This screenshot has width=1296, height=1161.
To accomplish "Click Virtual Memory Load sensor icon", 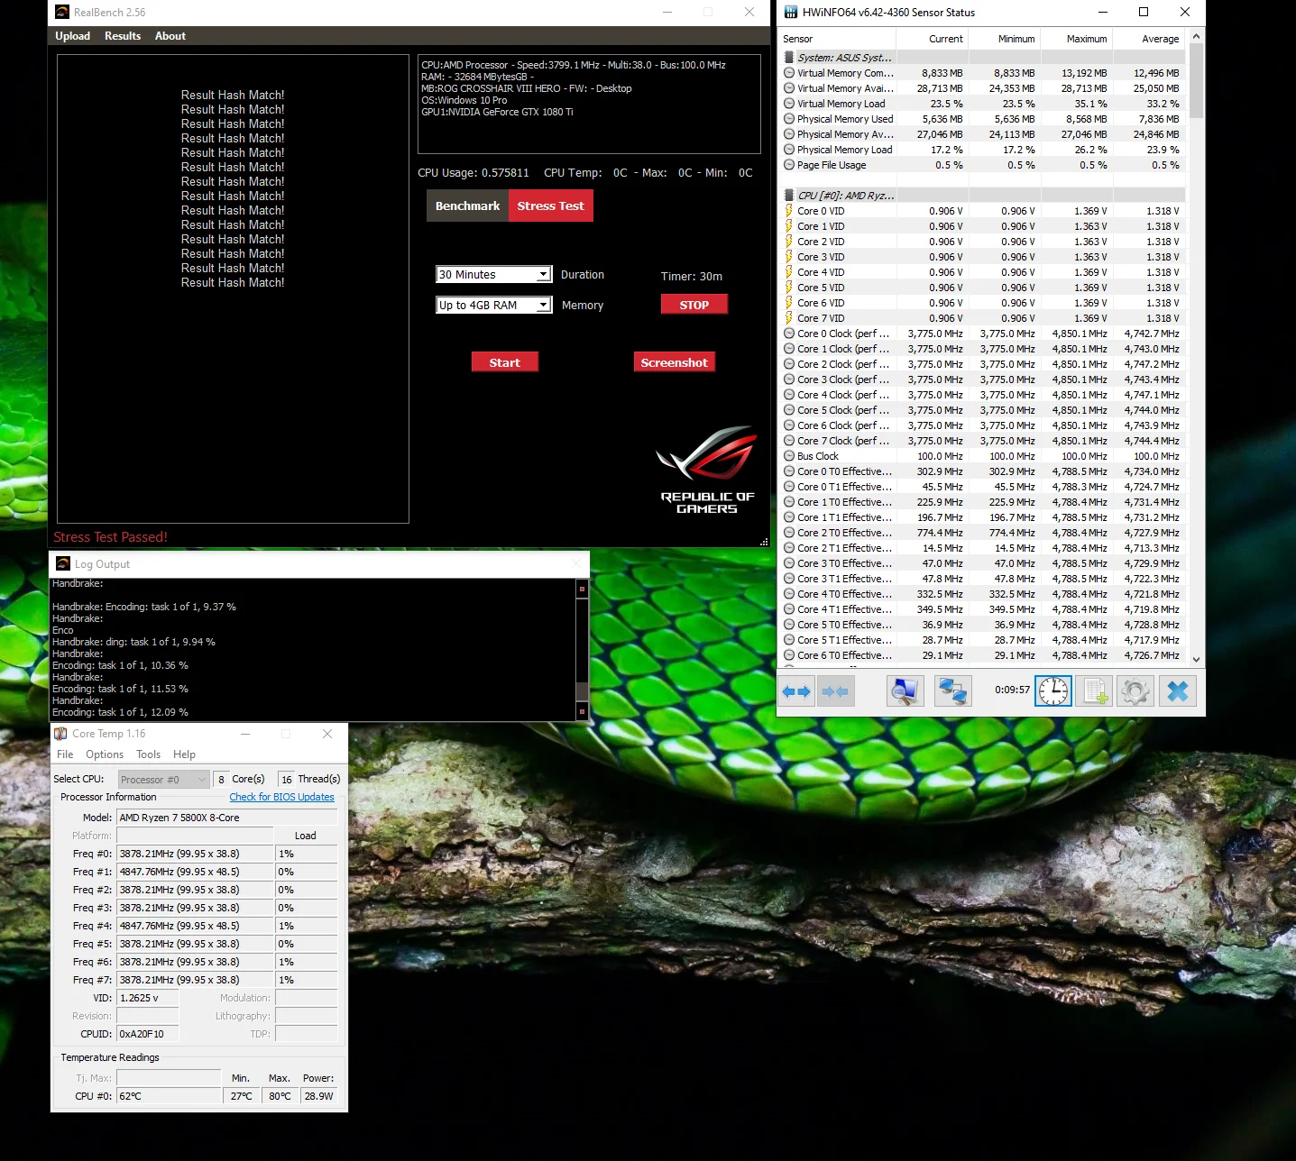I will pos(789,104).
